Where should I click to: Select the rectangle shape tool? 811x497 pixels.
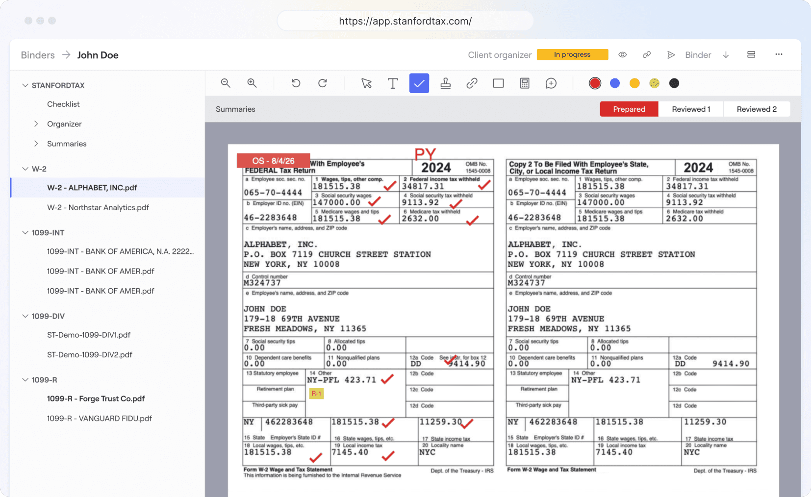tap(498, 83)
